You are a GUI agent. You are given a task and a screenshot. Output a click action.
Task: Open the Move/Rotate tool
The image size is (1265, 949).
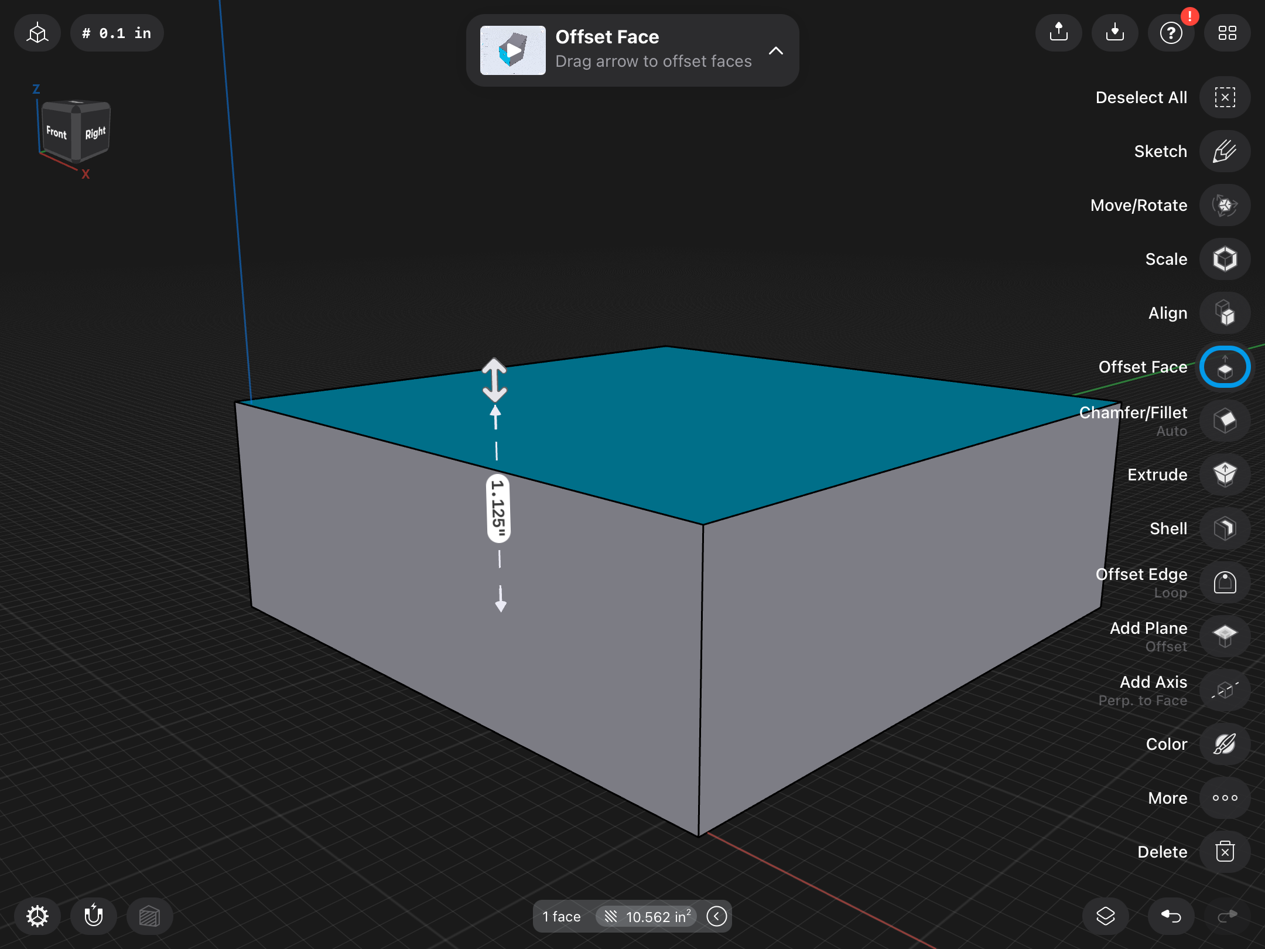[1225, 205]
